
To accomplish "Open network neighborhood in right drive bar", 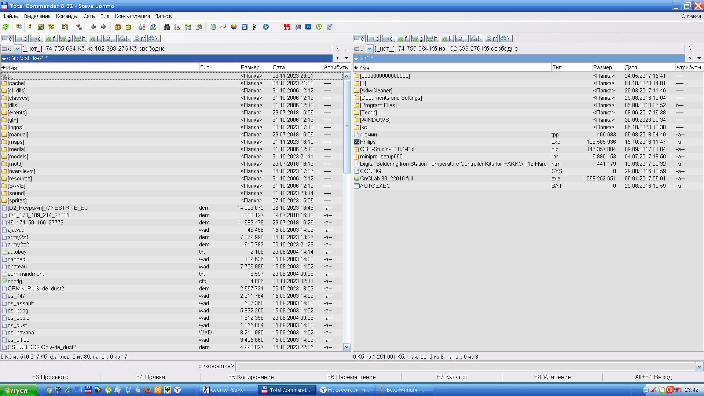I will tap(506, 38).
